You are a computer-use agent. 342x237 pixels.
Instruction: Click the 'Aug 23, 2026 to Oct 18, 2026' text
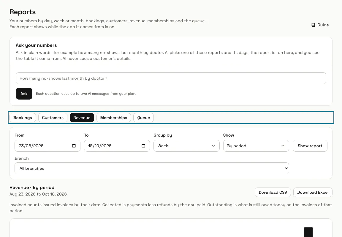point(38,194)
